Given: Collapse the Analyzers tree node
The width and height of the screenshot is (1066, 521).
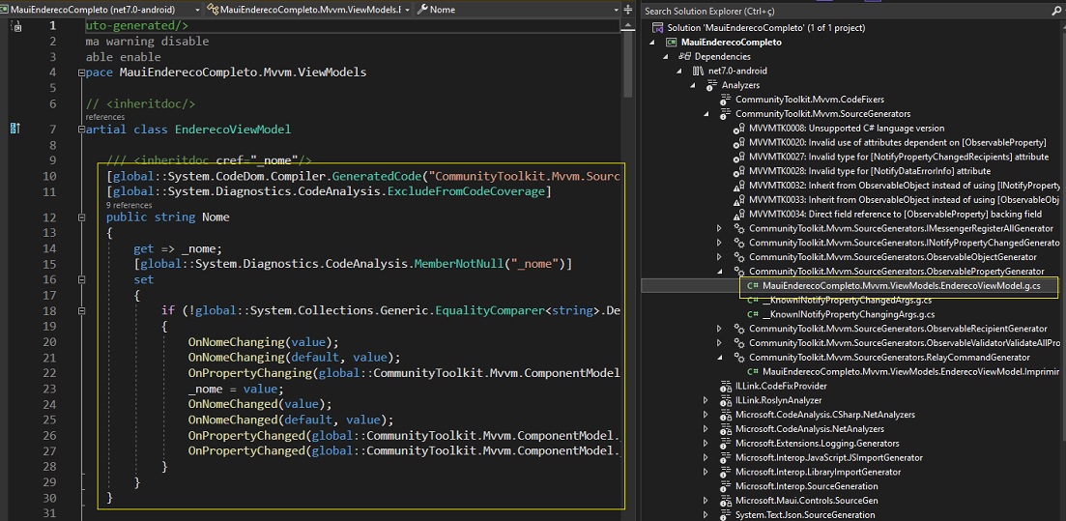Looking at the screenshot, I should tap(692, 86).
